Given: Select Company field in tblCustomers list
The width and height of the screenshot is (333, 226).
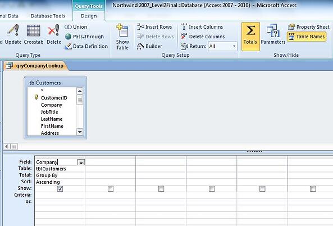Looking at the screenshot, I should tap(52, 105).
